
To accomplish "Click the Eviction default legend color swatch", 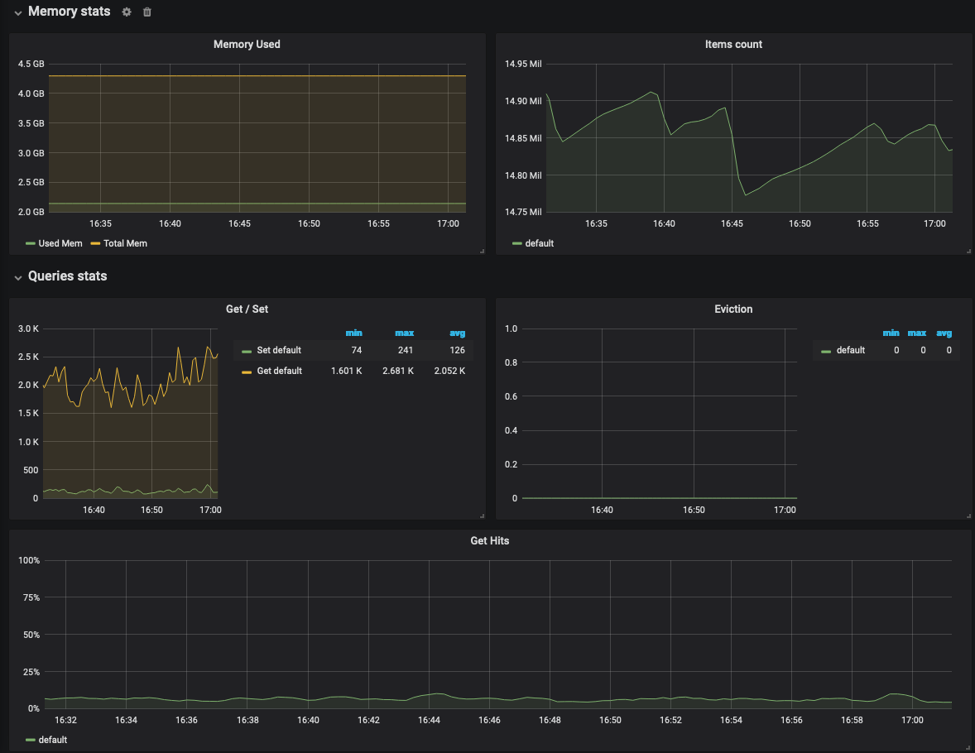I will 826,352.
